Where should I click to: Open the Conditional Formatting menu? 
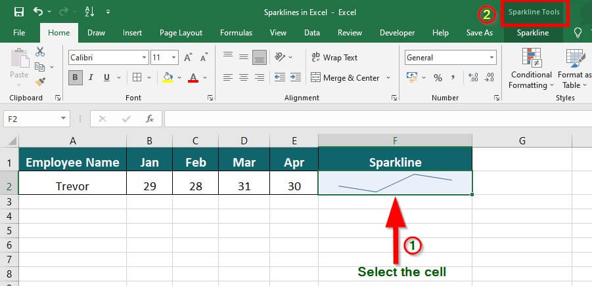point(531,70)
